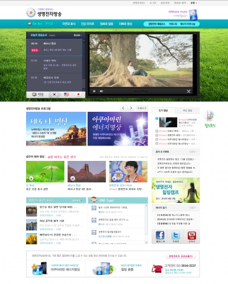Click the top-ranked popular video thumbnail
This screenshot has height=284, width=228.
[x=168, y=122]
